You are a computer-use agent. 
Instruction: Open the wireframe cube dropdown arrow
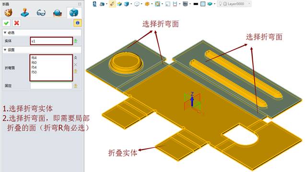pos(141,4)
